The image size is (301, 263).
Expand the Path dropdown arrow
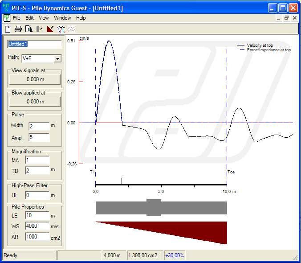click(x=57, y=58)
